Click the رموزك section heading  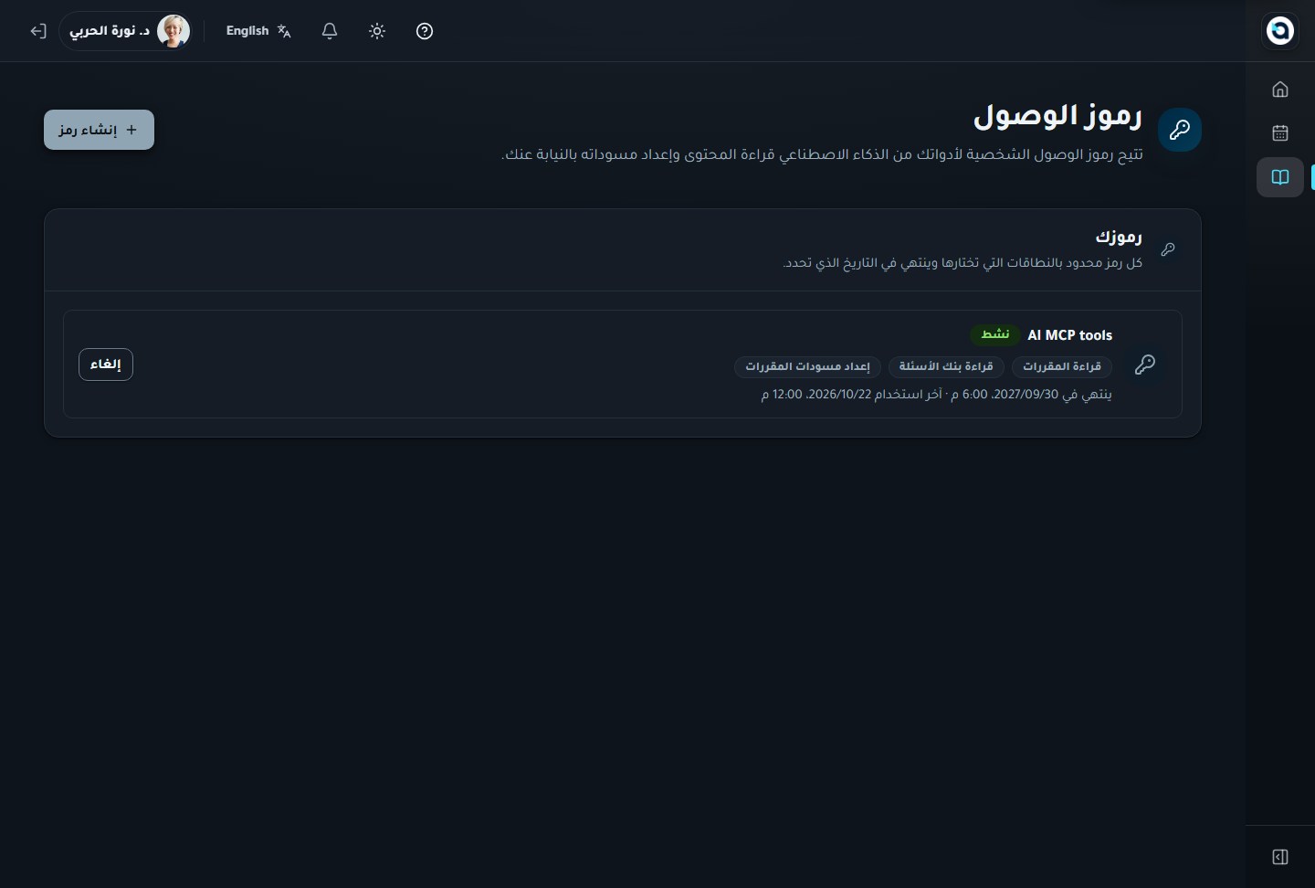point(1119,237)
